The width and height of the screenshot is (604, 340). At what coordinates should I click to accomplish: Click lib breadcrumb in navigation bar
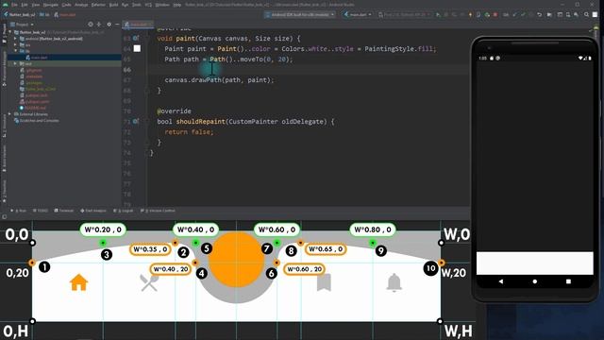[44, 15]
